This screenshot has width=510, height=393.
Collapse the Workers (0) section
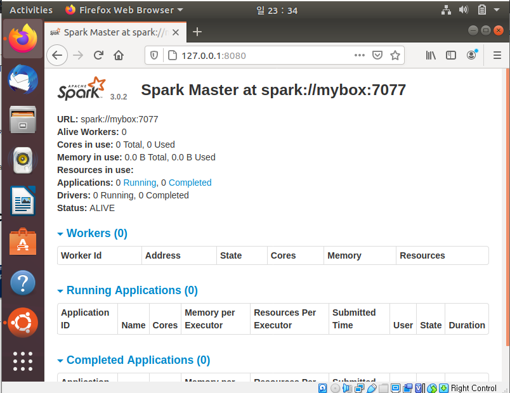93,233
